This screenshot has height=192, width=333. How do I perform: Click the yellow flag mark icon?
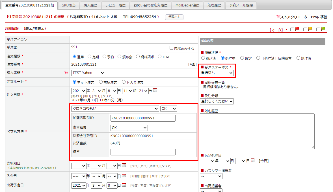coord(310,29)
